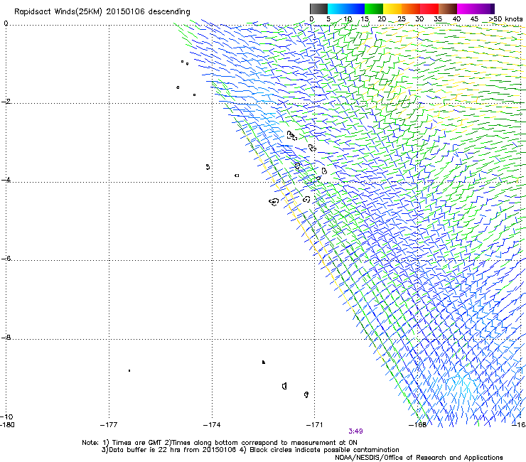The image size is (526, 462).
Task: Click the blue 10-15 knots legend swatch
Action: tap(355, 9)
